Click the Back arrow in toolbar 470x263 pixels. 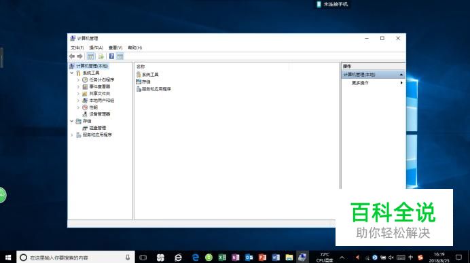72,56
